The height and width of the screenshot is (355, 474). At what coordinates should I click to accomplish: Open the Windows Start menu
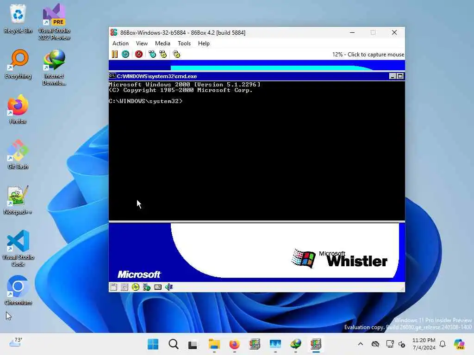point(153,344)
